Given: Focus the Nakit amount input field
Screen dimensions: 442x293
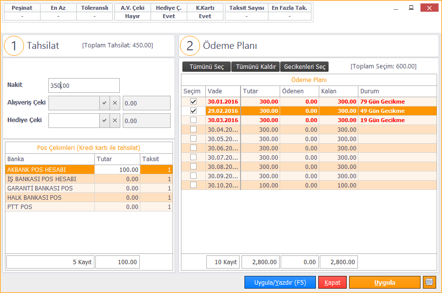Looking at the screenshot, I should [84, 85].
